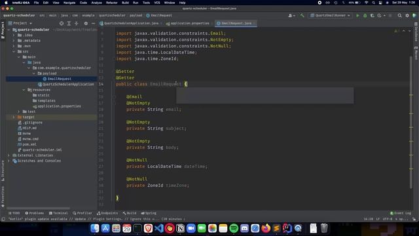Click the editor vertical scrollbar

click(x=410, y=122)
